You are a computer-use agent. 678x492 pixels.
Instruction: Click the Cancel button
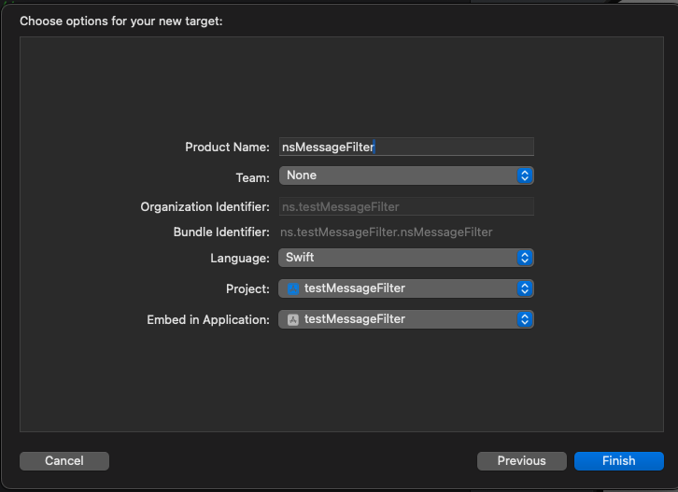[x=64, y=461]
